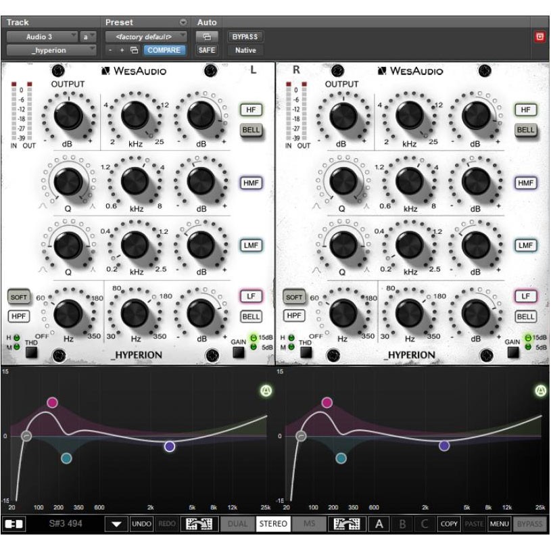This screenshot has width=551, height=551.
Task: Toggle SAFE automation in the header
Action: point(207,50)
